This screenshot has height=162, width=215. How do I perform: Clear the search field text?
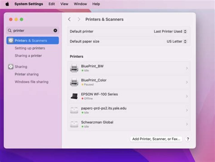(55, 31)
